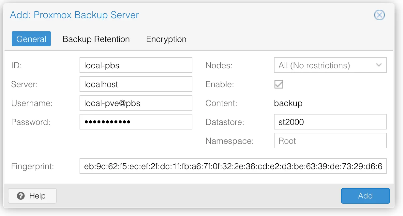Click the backup Content value

pos(288,103)
